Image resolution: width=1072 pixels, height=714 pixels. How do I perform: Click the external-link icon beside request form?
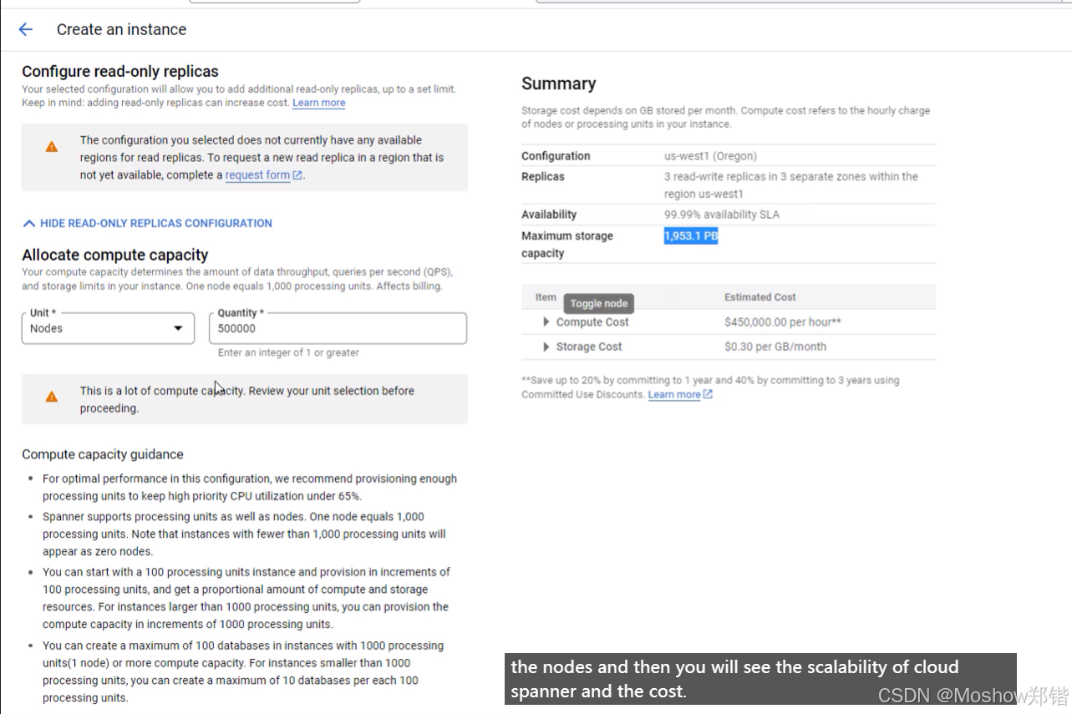coord(297,175)
